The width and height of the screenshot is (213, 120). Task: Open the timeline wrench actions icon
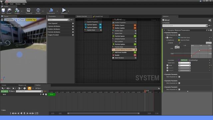pos(3,88)
